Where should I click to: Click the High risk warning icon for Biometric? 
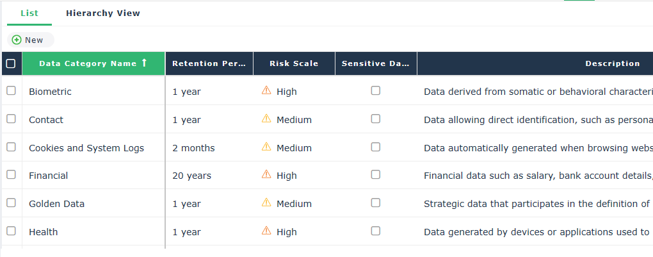coord(266,91)
